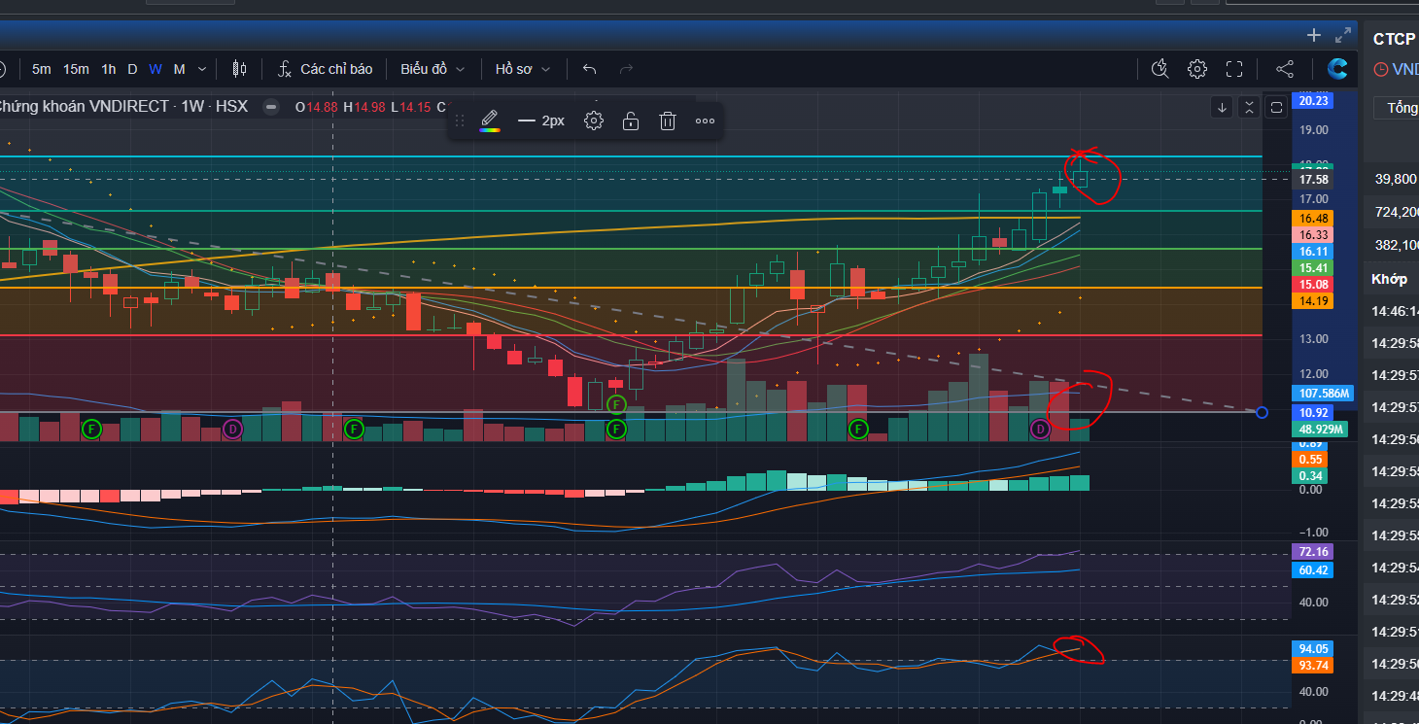Share the chart with share icon
This screenshot has height=724, width=1419.
coord(1285,69)
